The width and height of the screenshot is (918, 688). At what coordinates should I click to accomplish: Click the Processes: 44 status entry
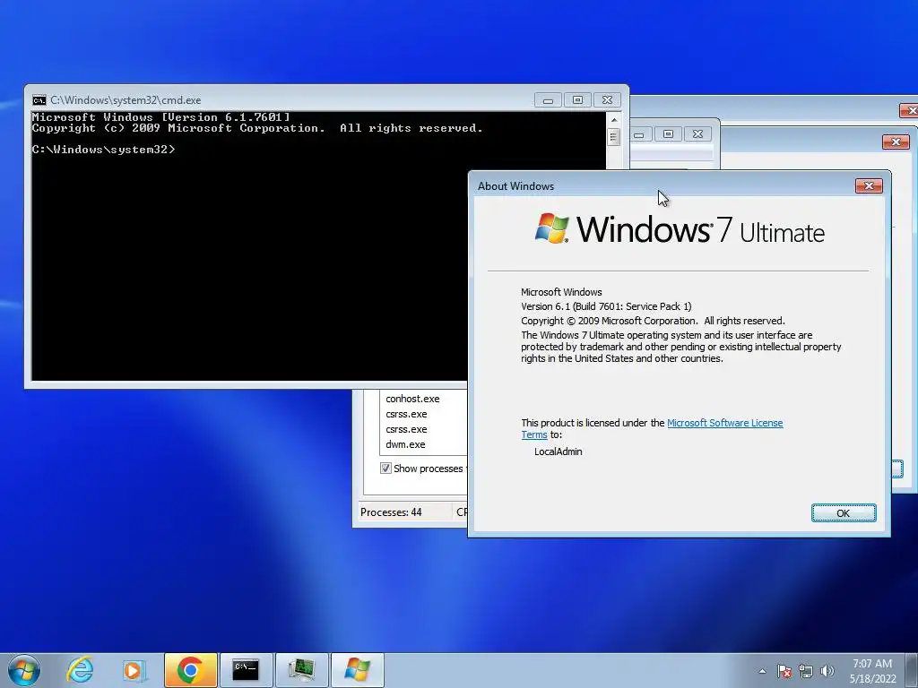391,512
